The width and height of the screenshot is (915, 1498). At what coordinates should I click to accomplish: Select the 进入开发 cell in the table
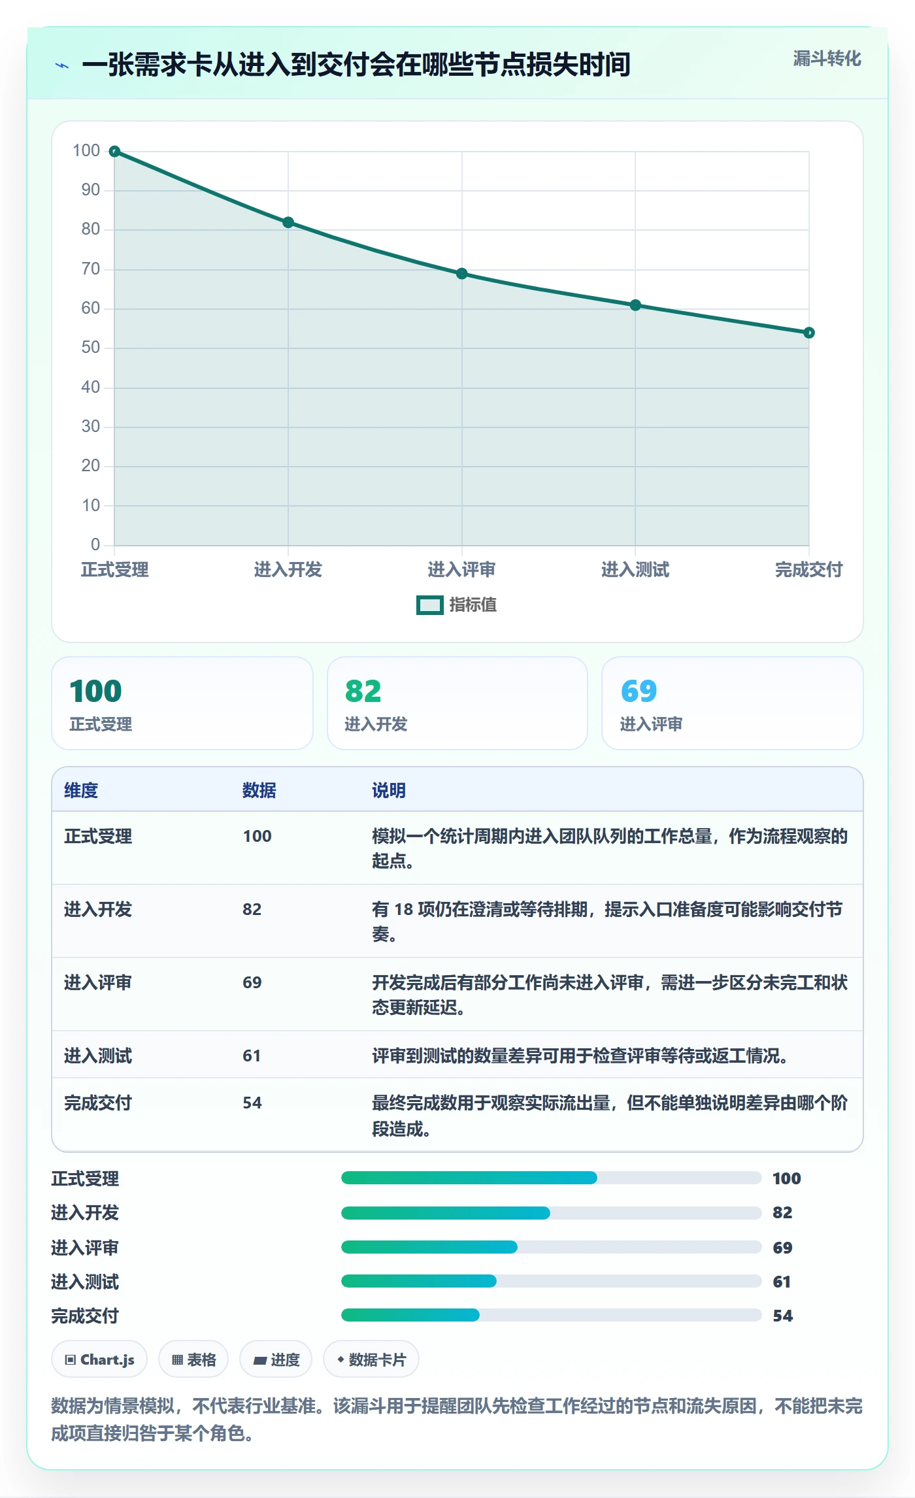[98, 910]
